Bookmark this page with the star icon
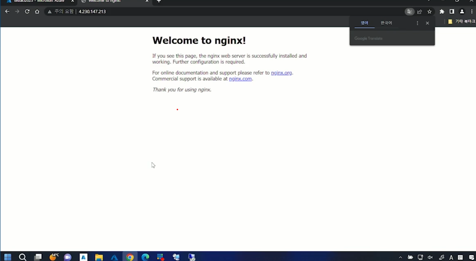 tap(430, 12)
